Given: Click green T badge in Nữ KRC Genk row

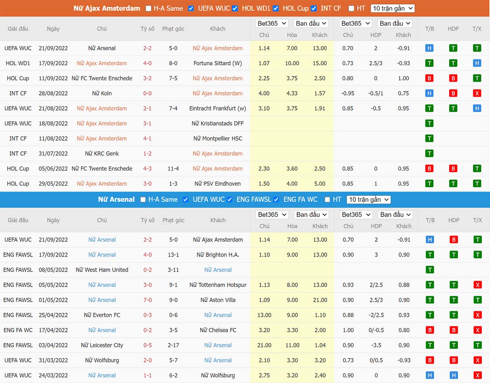Looking at the screenshot, I should pos(429,154).
